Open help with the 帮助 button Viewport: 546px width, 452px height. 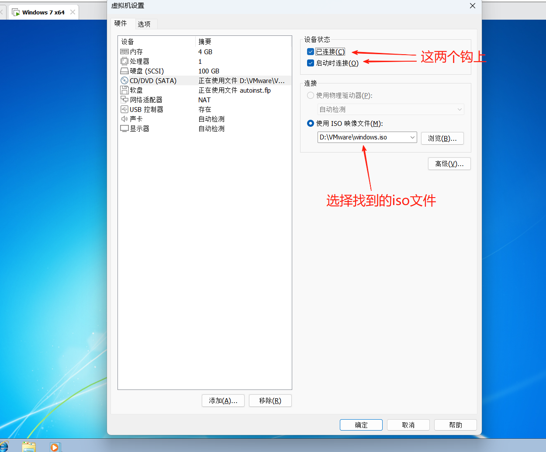456,425
